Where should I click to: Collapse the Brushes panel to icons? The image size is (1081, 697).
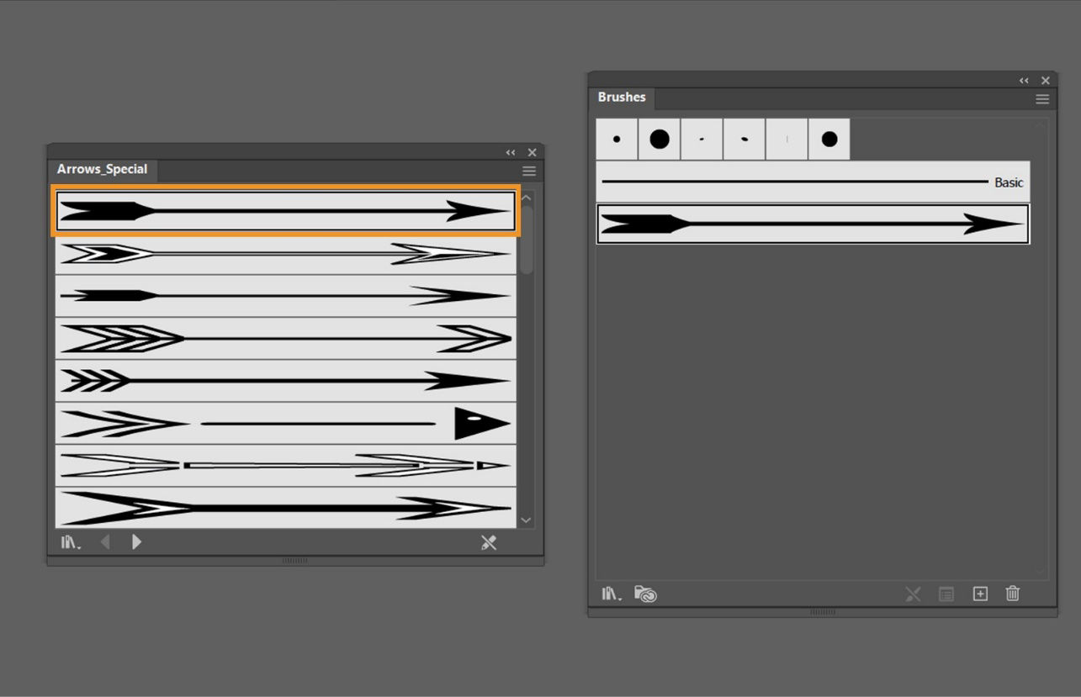tap(1024, 80)
